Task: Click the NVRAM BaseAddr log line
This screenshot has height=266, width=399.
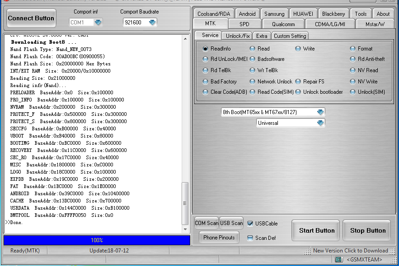Action: click(63, 107)
